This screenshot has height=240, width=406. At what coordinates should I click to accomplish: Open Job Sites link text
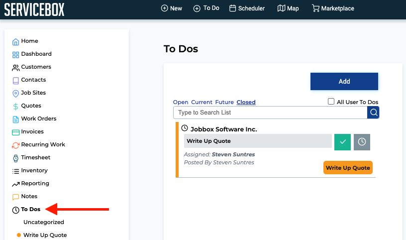coord(33,93)
